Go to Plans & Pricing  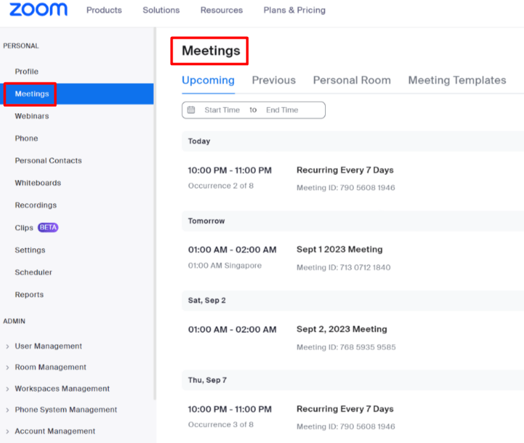pyautogui.click(x=295, y=10)
